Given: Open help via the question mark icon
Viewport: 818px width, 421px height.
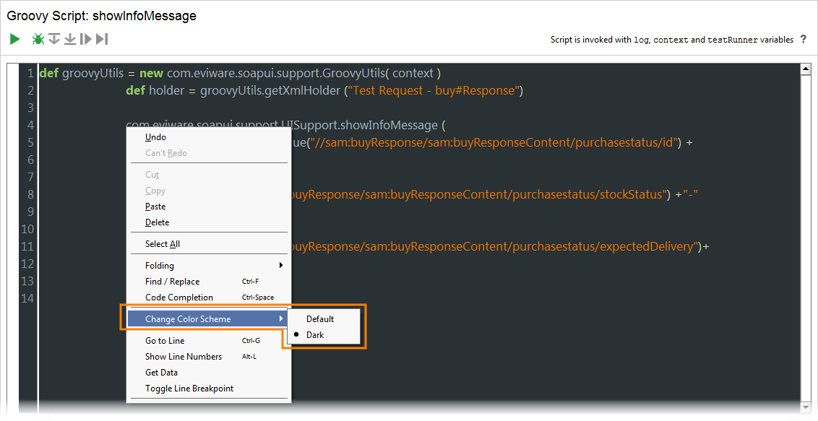Looking at the screenshot, I should (x=803, y=40).
